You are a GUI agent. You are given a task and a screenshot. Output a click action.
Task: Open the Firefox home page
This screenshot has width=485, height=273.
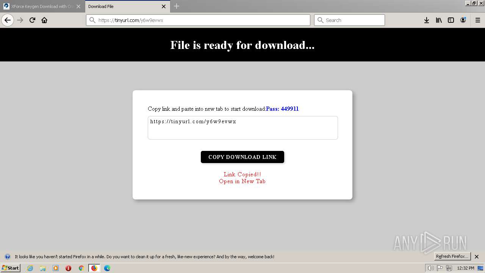[x=44, y=20]
